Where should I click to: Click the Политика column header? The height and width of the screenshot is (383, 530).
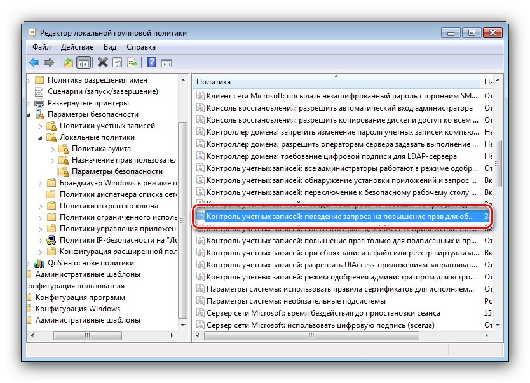tap(336, 82)
